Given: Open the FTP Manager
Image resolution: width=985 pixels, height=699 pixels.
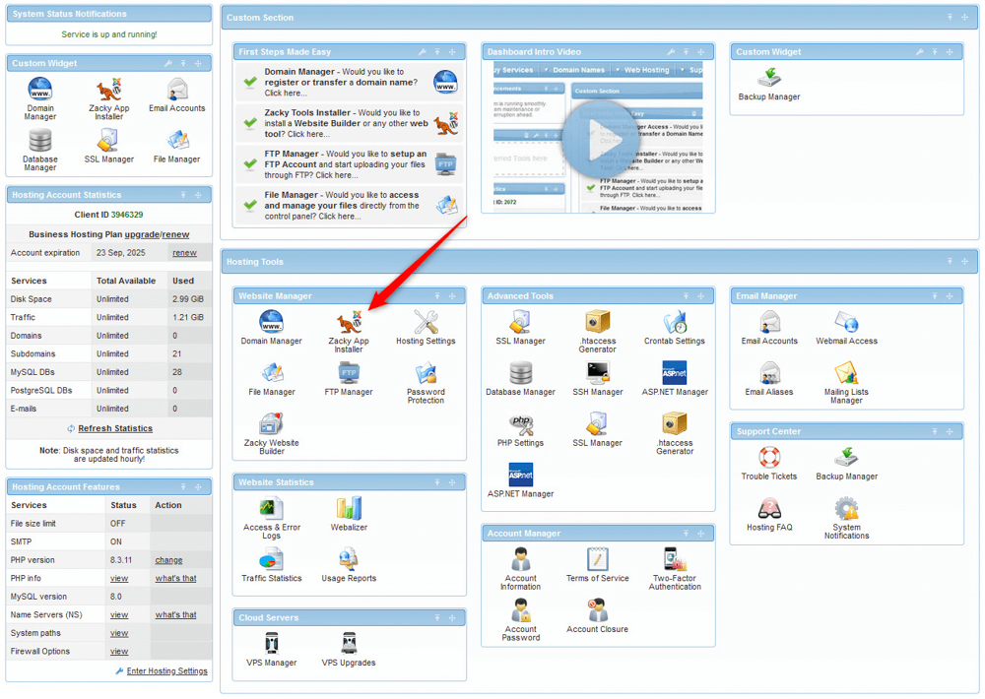Looking at the screenshot, I should 350,374.
